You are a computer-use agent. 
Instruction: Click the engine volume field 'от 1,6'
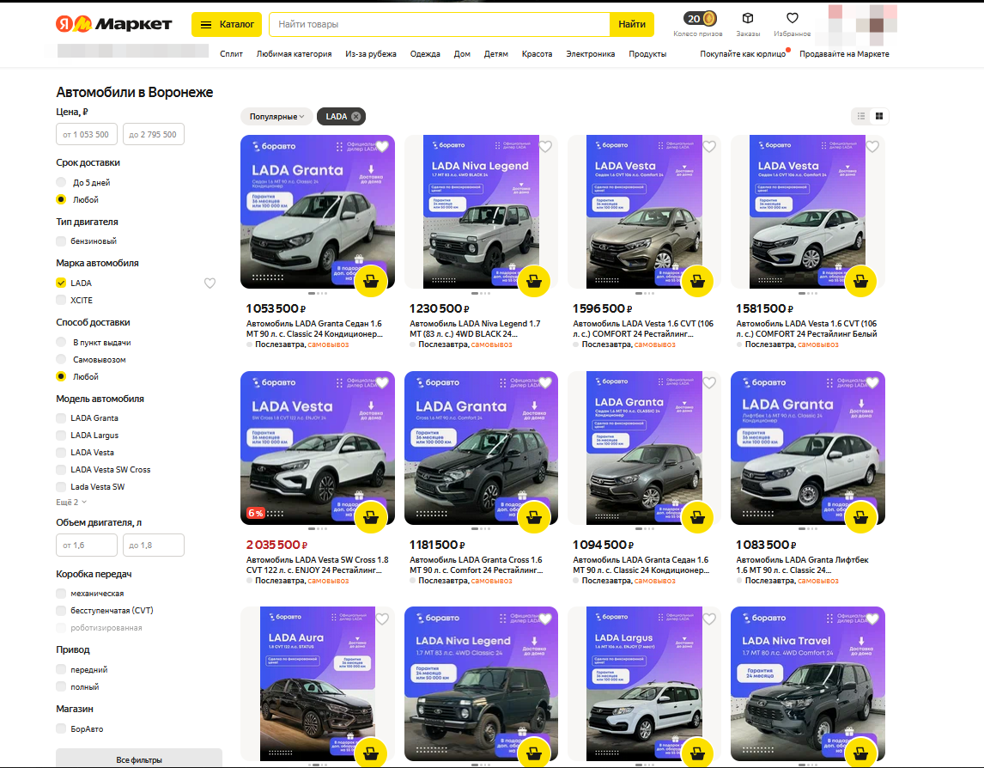coord(87,545)
